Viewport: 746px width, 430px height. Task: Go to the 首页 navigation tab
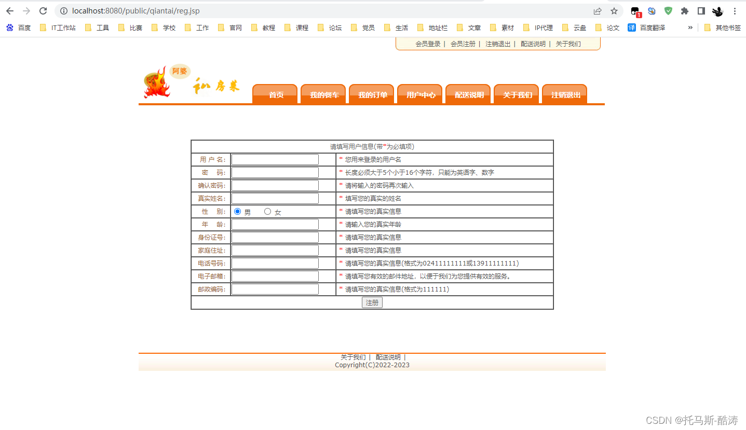[276, 95]
